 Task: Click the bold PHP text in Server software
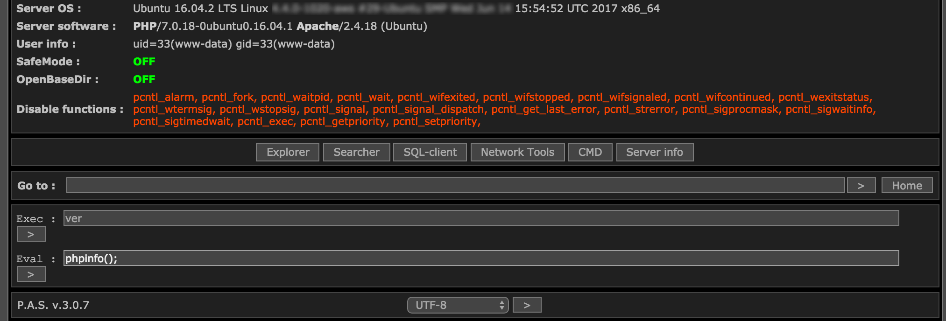pyautogui.click(x=145, y=26)
